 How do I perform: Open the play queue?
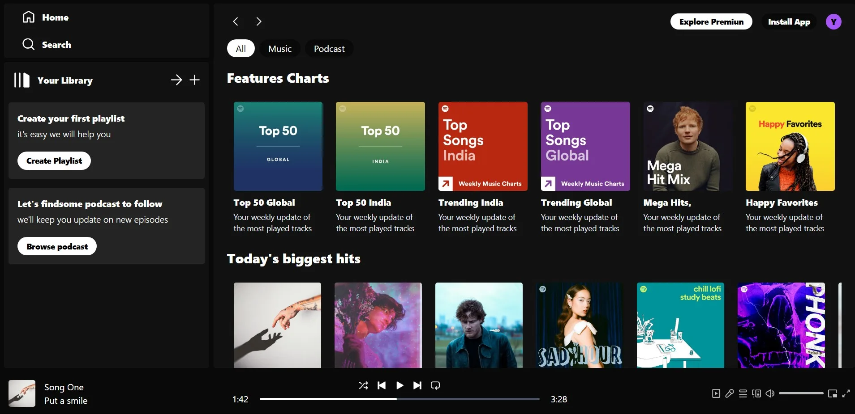click(x=743, y=393)
